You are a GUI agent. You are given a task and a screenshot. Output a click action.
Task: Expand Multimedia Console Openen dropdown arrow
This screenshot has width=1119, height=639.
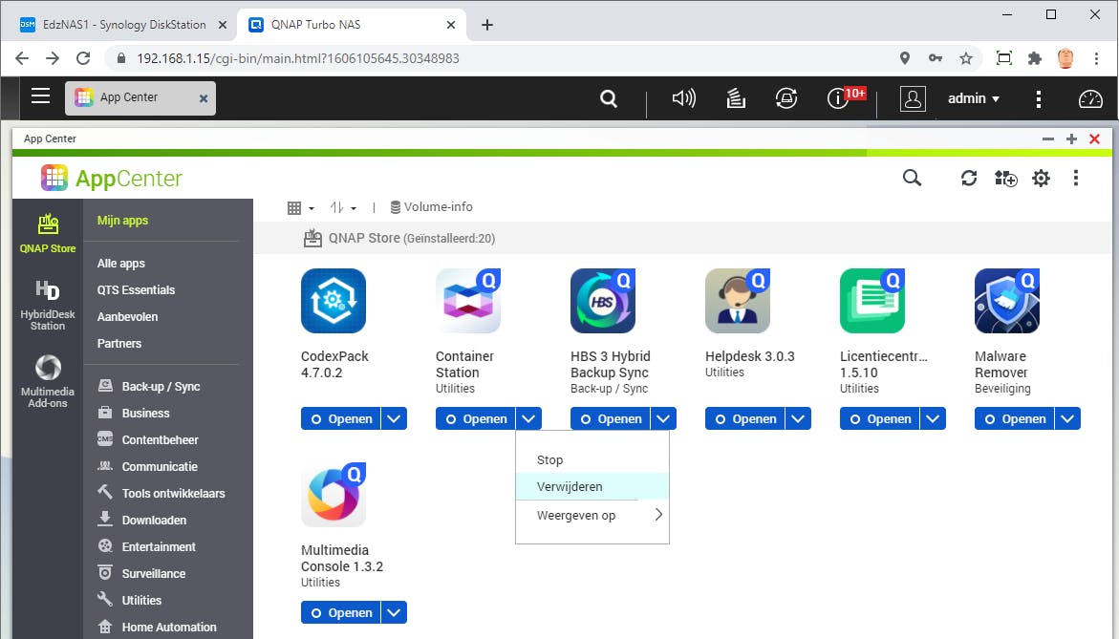coord(394,612)
